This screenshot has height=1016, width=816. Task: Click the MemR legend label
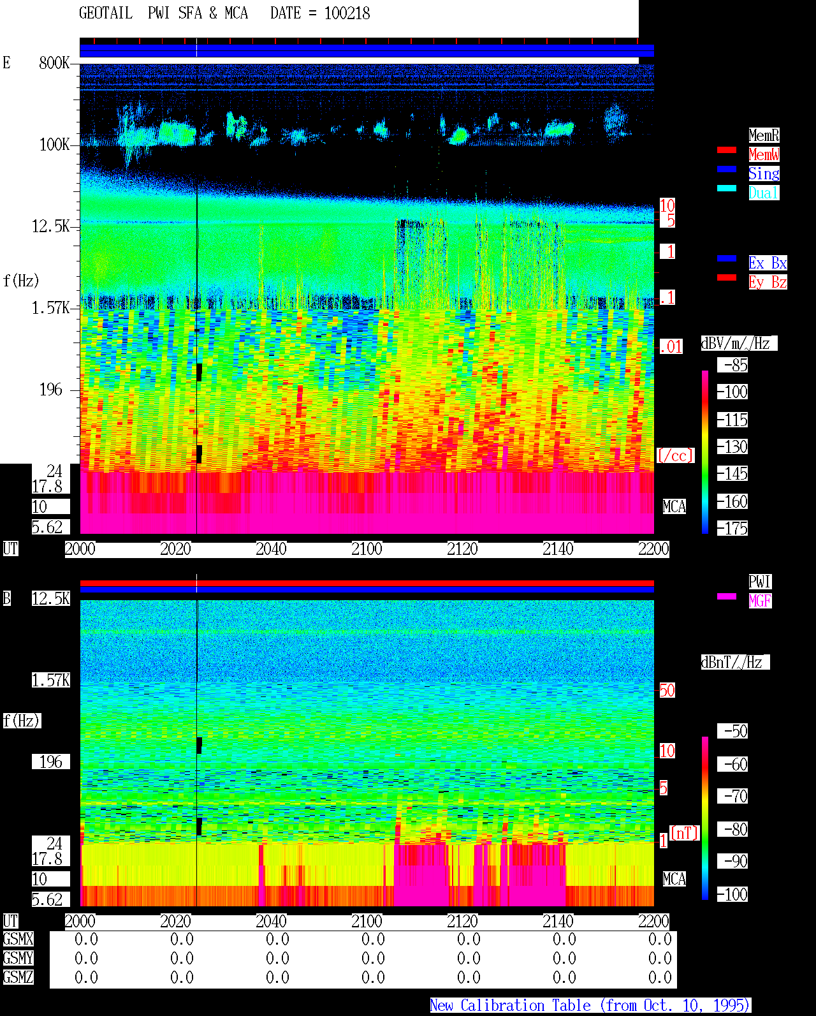click(764, 135)
